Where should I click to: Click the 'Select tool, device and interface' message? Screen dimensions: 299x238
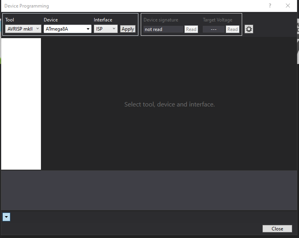point(169,104)
